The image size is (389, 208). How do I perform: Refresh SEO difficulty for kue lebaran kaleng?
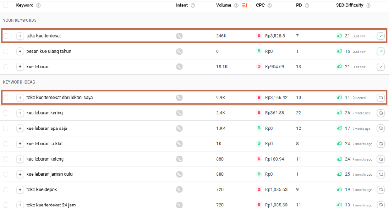pyautogui.click(x=381, y=159)
